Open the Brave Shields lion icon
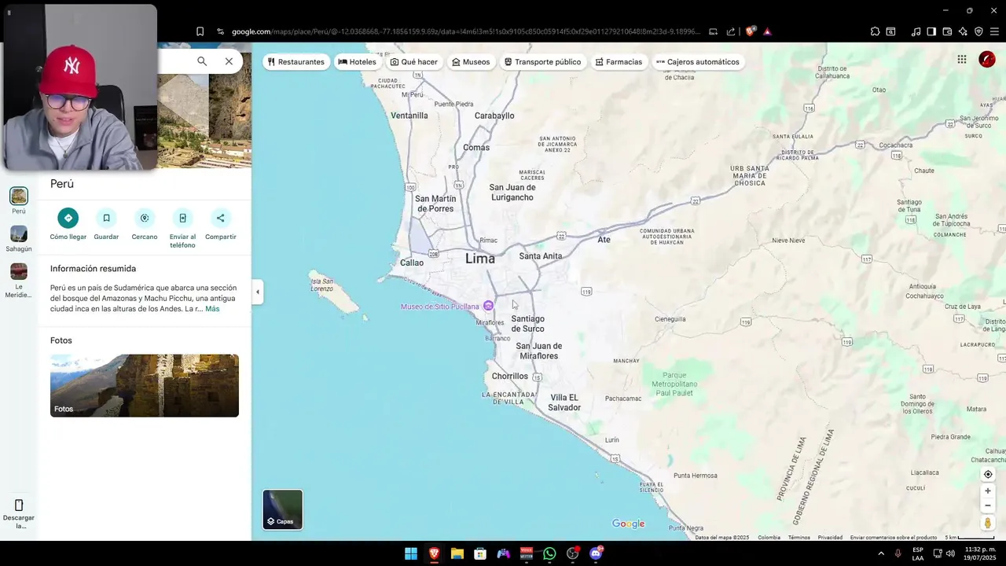This screenshot has height=566, width=1006. tap(751, 31)
